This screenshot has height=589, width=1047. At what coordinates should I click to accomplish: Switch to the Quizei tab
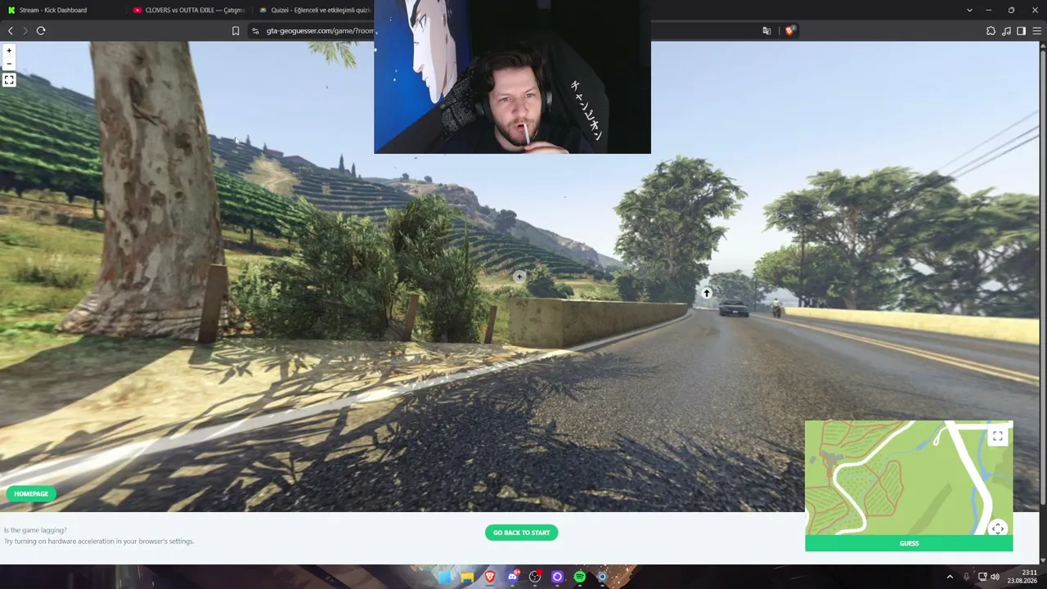coord(314,10)
